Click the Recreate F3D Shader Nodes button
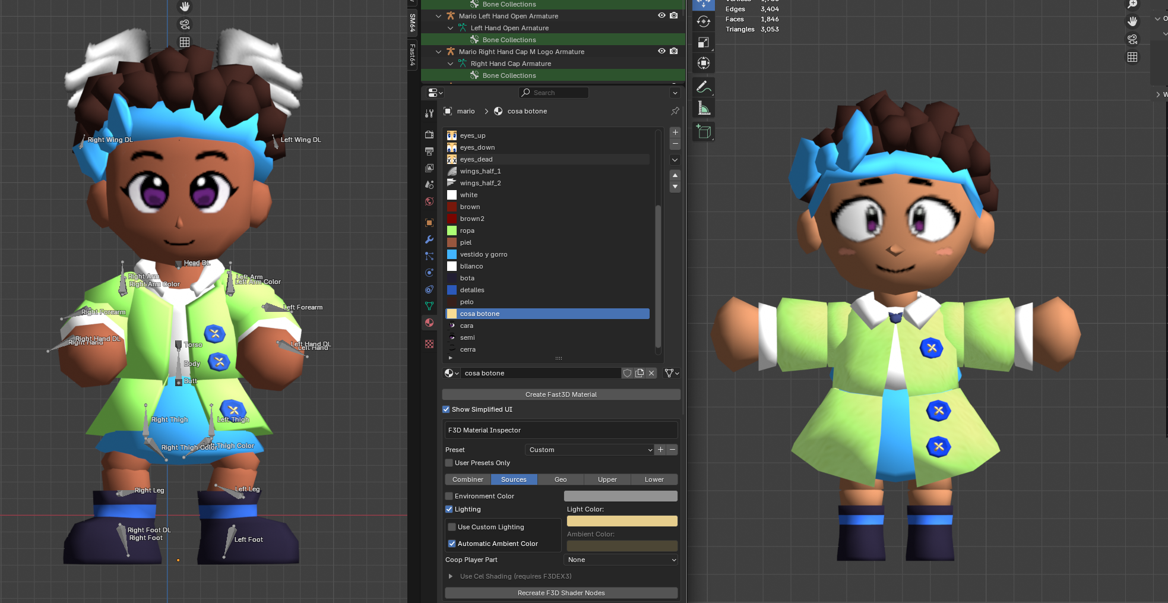Viewport: 1168px width, 603px height. 561,593
